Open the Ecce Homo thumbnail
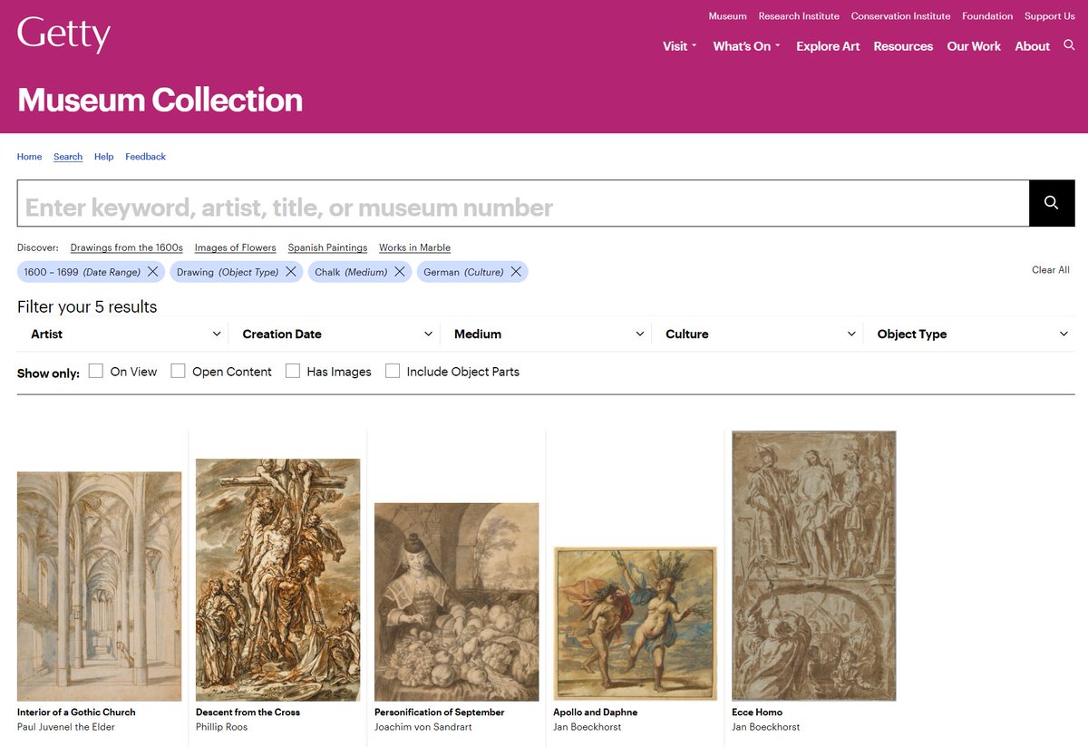The width and height of the screenshot is (1088, 756). [814, 566]
